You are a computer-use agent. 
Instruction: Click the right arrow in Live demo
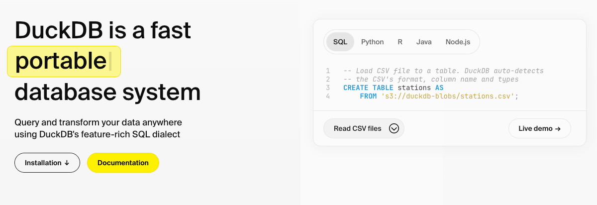[558, 128]
